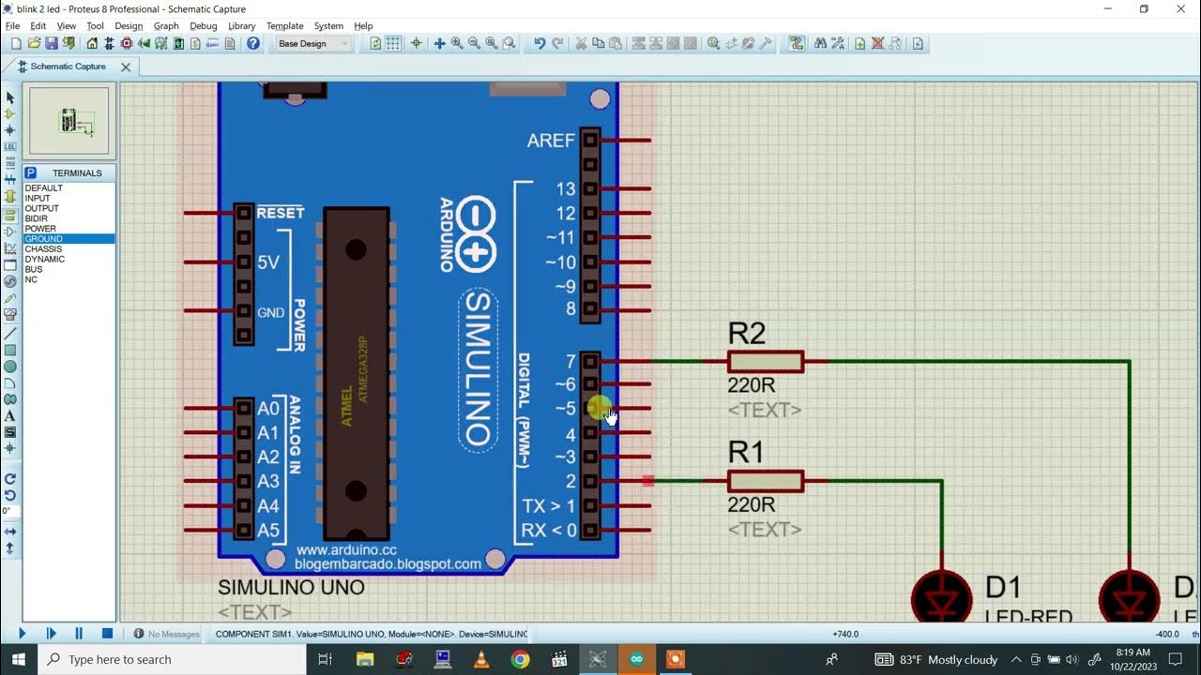The width and height of the screenshot is (1201, 675).
Task: Save the project with the floppy disk icon
Action: tap(52, 43)
